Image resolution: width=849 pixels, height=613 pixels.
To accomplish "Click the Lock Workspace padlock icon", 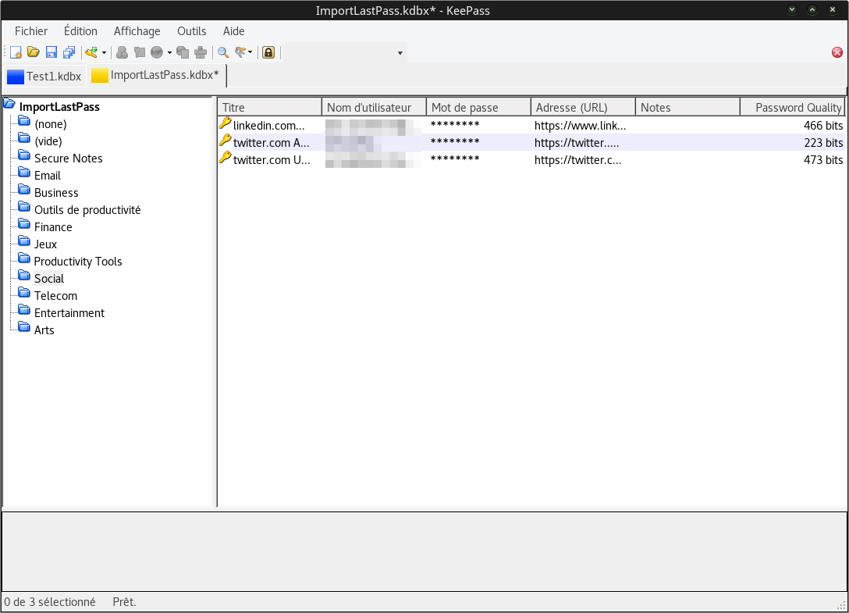I will pyautogui.click(x=268, y=52).
